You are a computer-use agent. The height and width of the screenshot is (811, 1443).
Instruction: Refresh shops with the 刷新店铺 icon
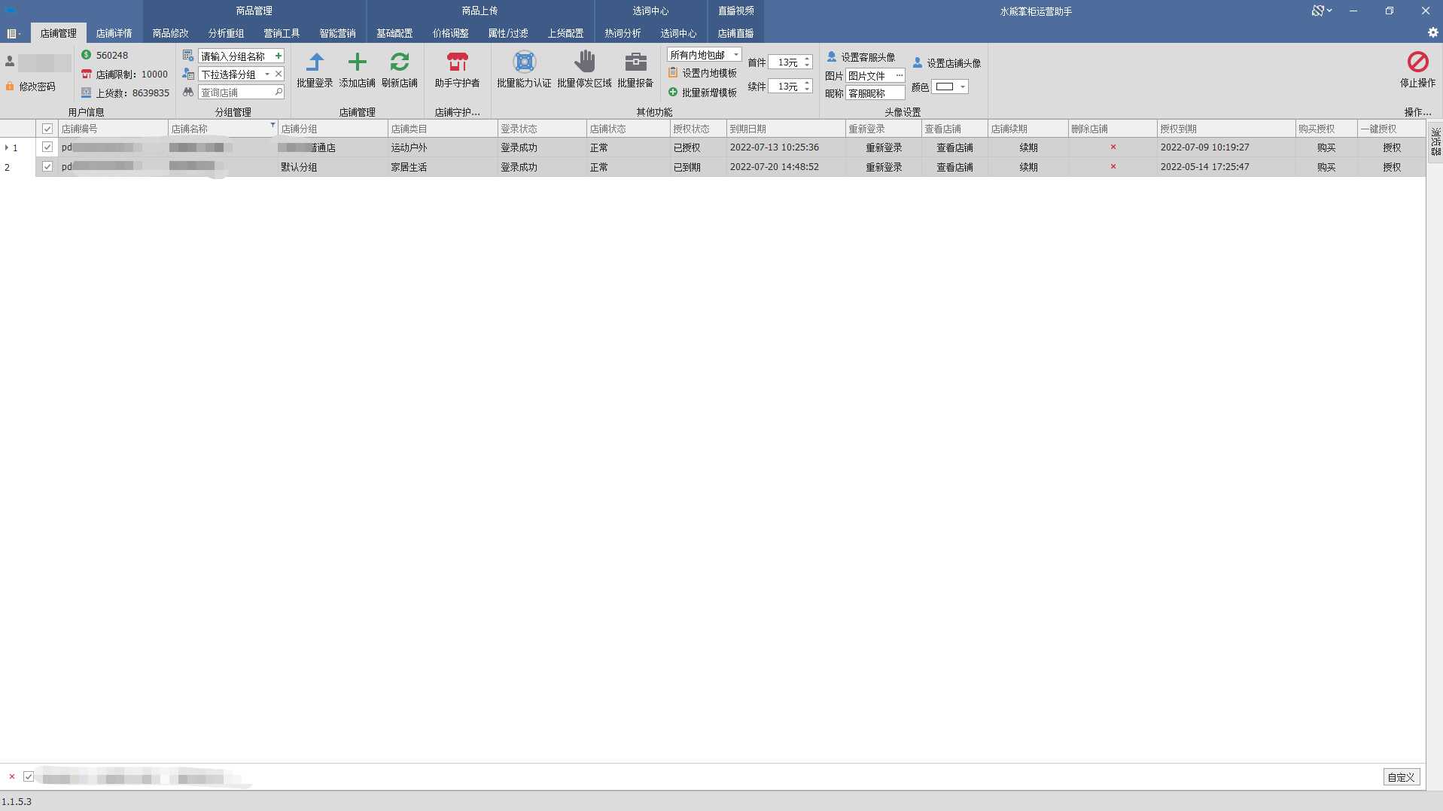(399, 62)
